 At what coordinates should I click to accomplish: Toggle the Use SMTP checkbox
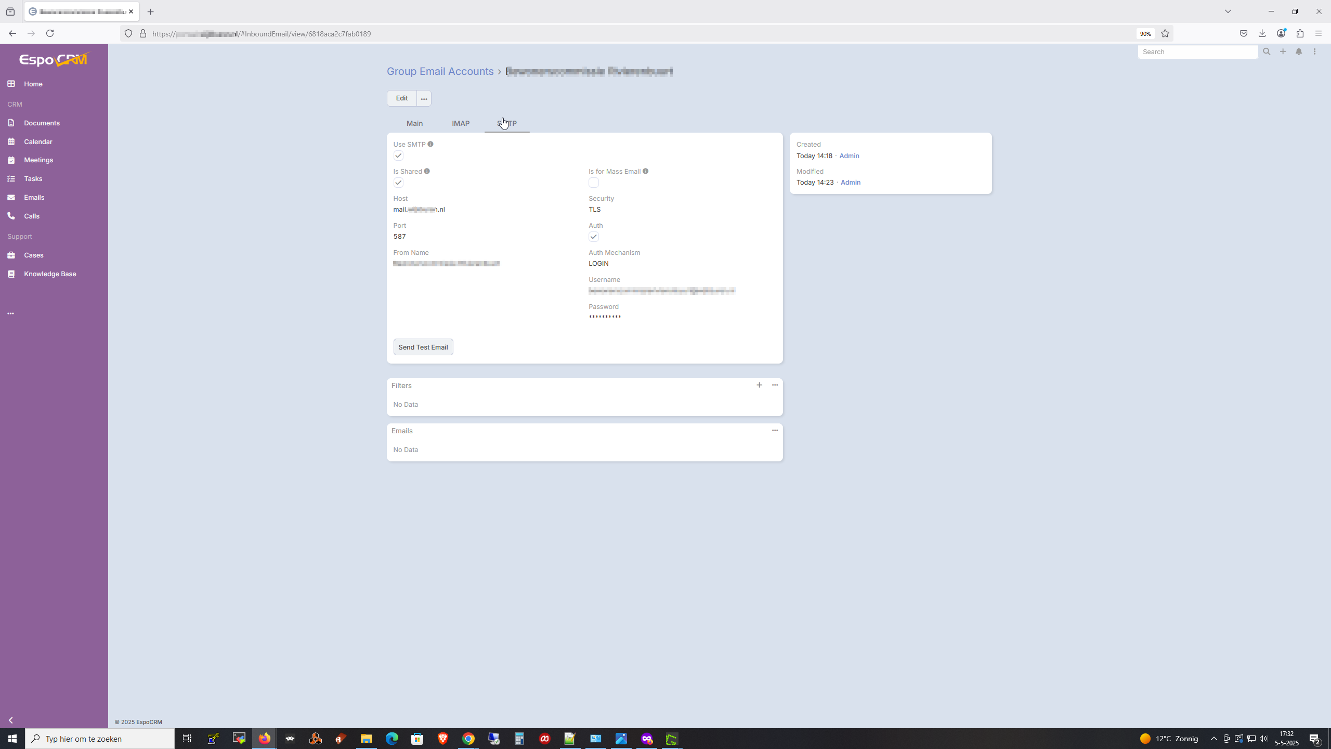click(398, 156)
